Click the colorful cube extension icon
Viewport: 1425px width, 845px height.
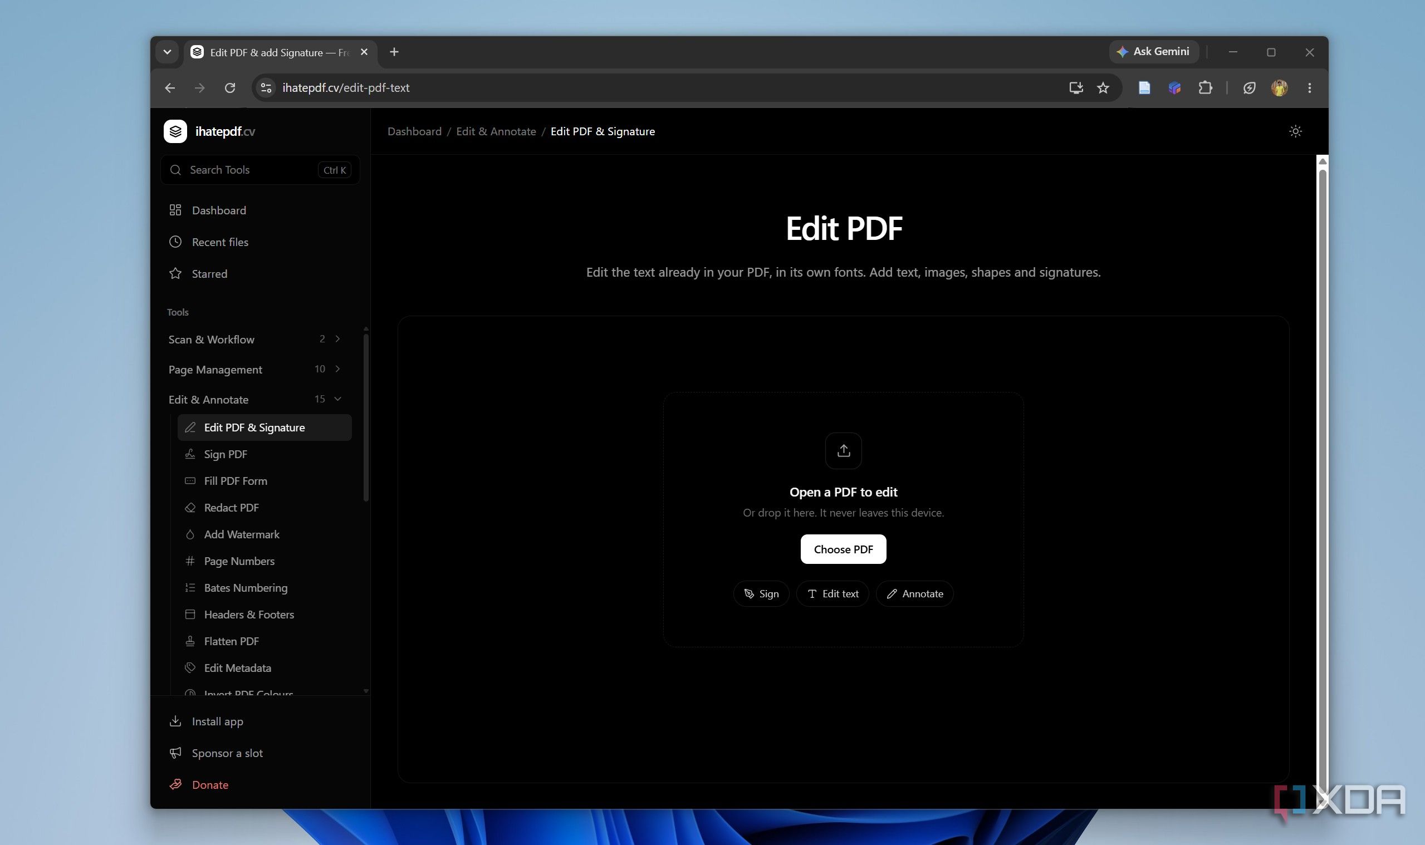[x=1174, y=88]
